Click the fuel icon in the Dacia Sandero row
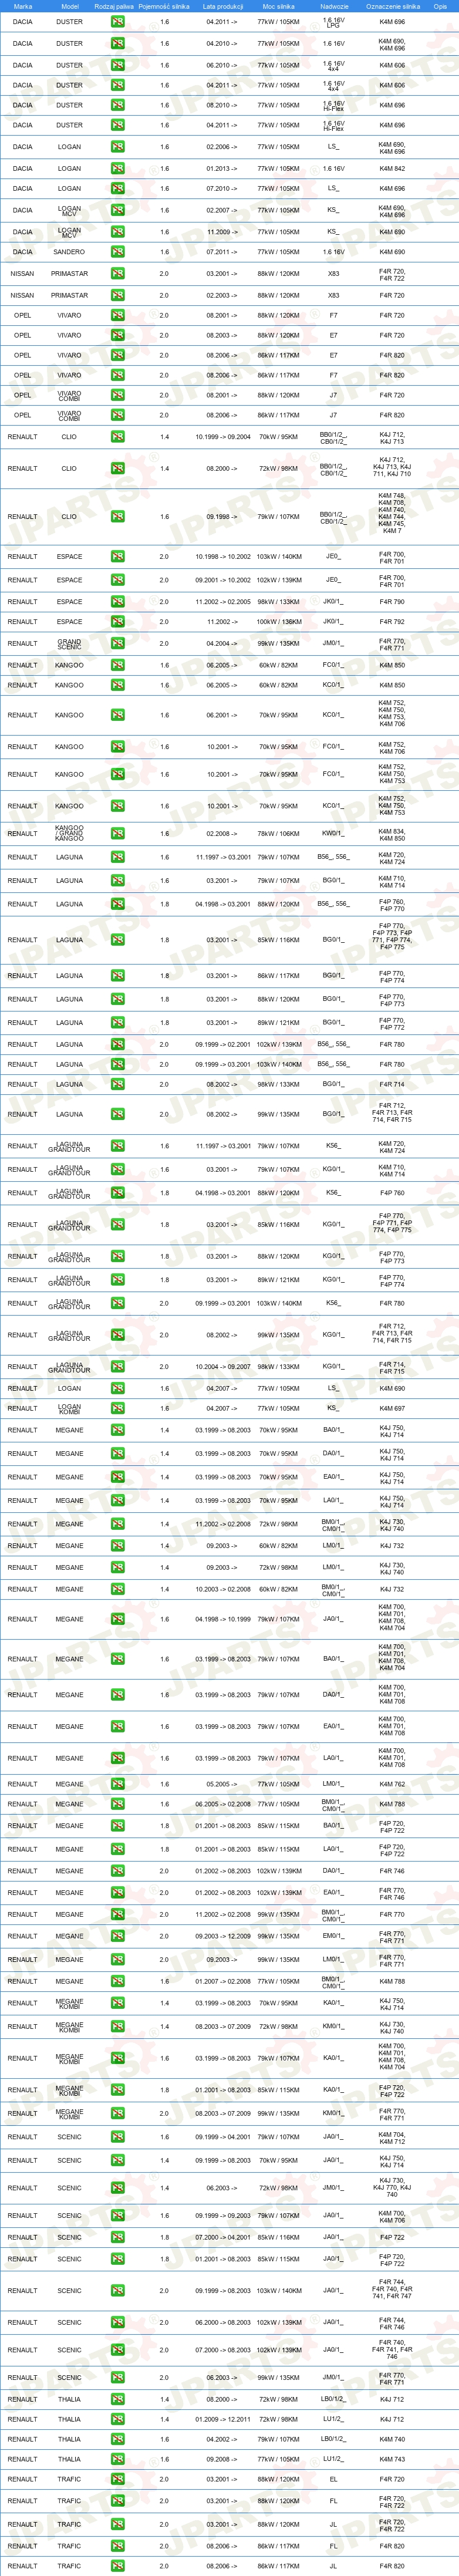459x2576 pixels. click(x=117, y=252)
